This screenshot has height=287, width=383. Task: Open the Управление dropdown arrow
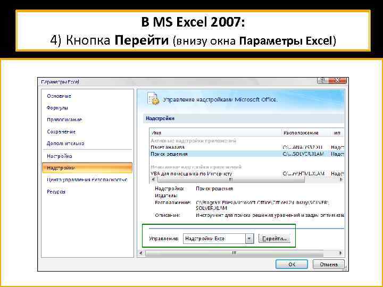(x=249, y=239)
